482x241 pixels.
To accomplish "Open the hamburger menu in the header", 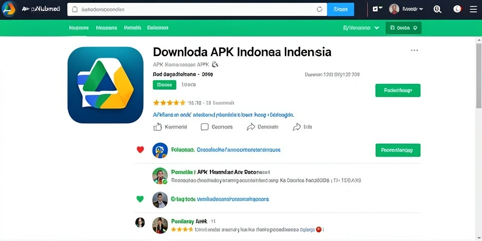I will click(474, 9).
